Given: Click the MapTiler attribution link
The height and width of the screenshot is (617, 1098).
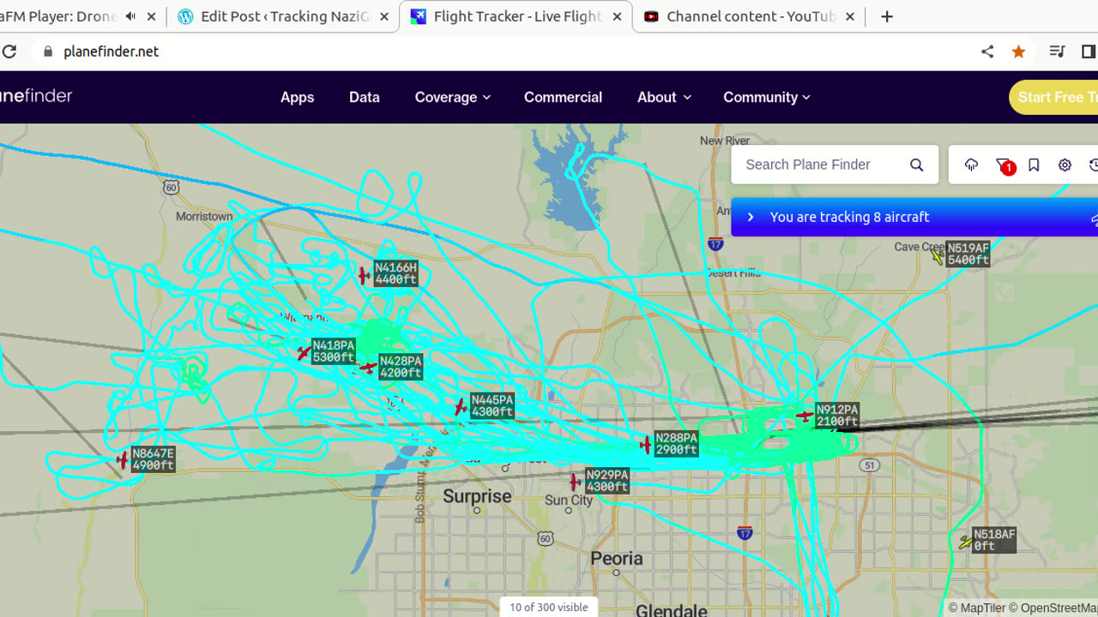Looking at the screenshot, I should coord(977,608).
